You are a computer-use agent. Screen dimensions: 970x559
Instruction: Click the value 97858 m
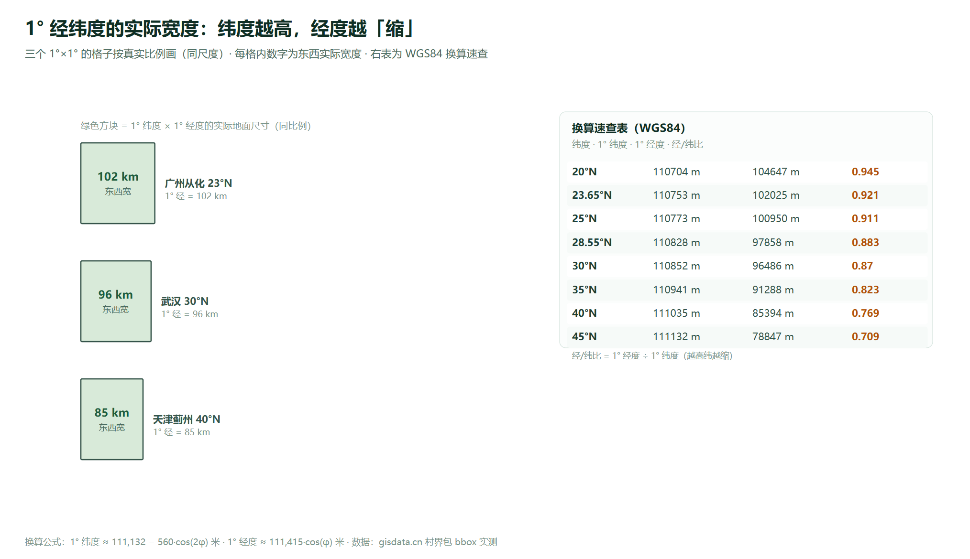tap(773, 243)
